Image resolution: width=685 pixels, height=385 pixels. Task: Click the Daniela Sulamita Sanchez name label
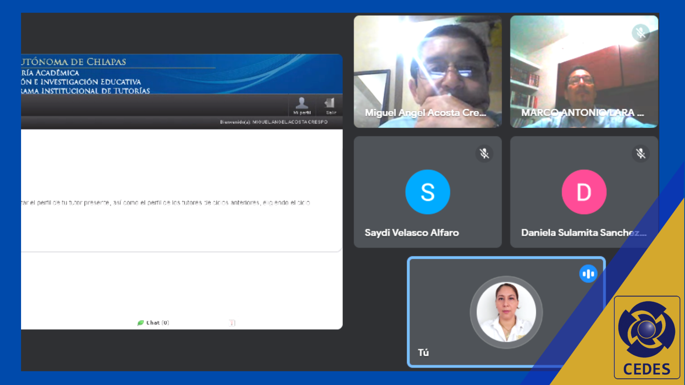click(x=584, y=233)
